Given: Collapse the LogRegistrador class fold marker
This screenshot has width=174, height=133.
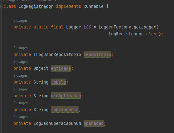Looking at the screenshot, I should (x=2, y=7).
